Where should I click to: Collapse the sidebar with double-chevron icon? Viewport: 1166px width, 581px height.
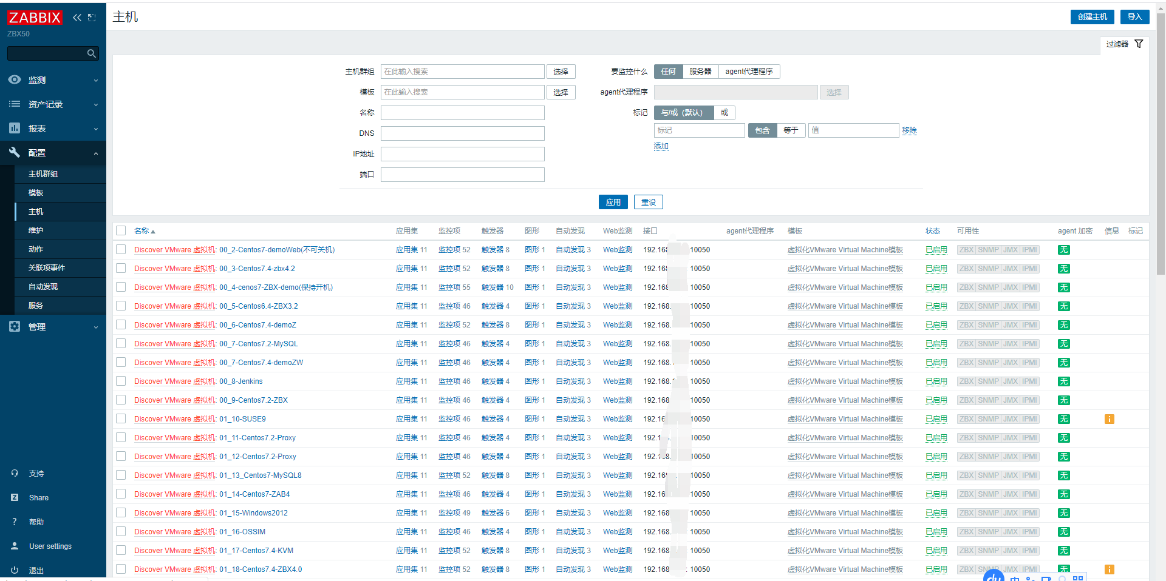click(x=77, y=18)
